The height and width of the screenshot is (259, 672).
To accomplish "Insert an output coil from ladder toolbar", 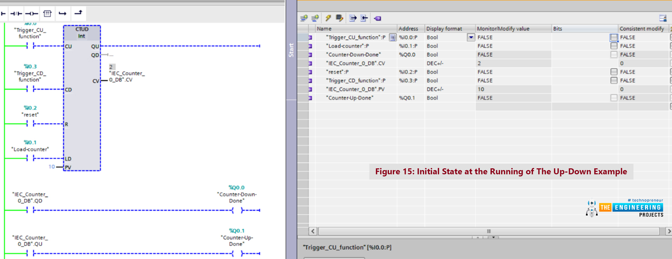I will coord(32,14).
